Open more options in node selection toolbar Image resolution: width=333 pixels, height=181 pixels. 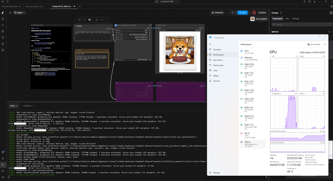point(107,20)
